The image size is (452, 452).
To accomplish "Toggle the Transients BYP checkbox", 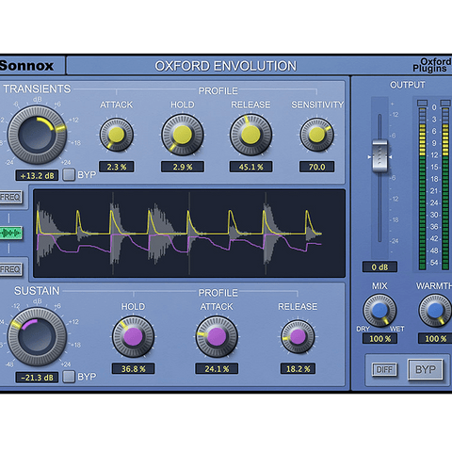I will click(69, 174).
